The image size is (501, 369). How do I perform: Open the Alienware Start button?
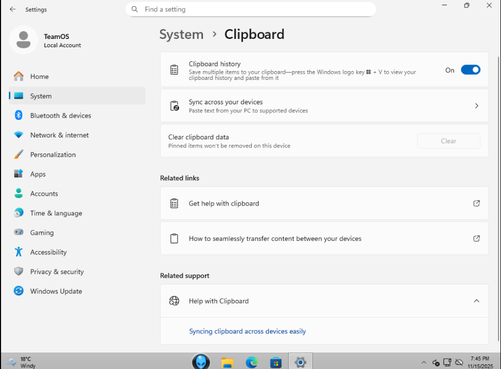click(x=201, y=362)
